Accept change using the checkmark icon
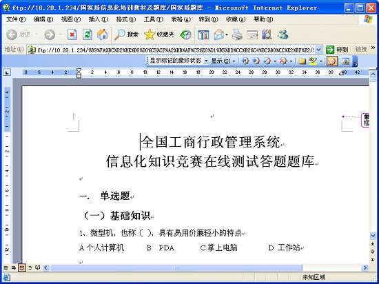379x284 pixels. pos(267,61)
